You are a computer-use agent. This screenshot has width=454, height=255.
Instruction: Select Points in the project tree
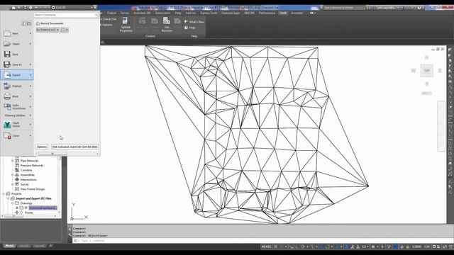[28, 212]
